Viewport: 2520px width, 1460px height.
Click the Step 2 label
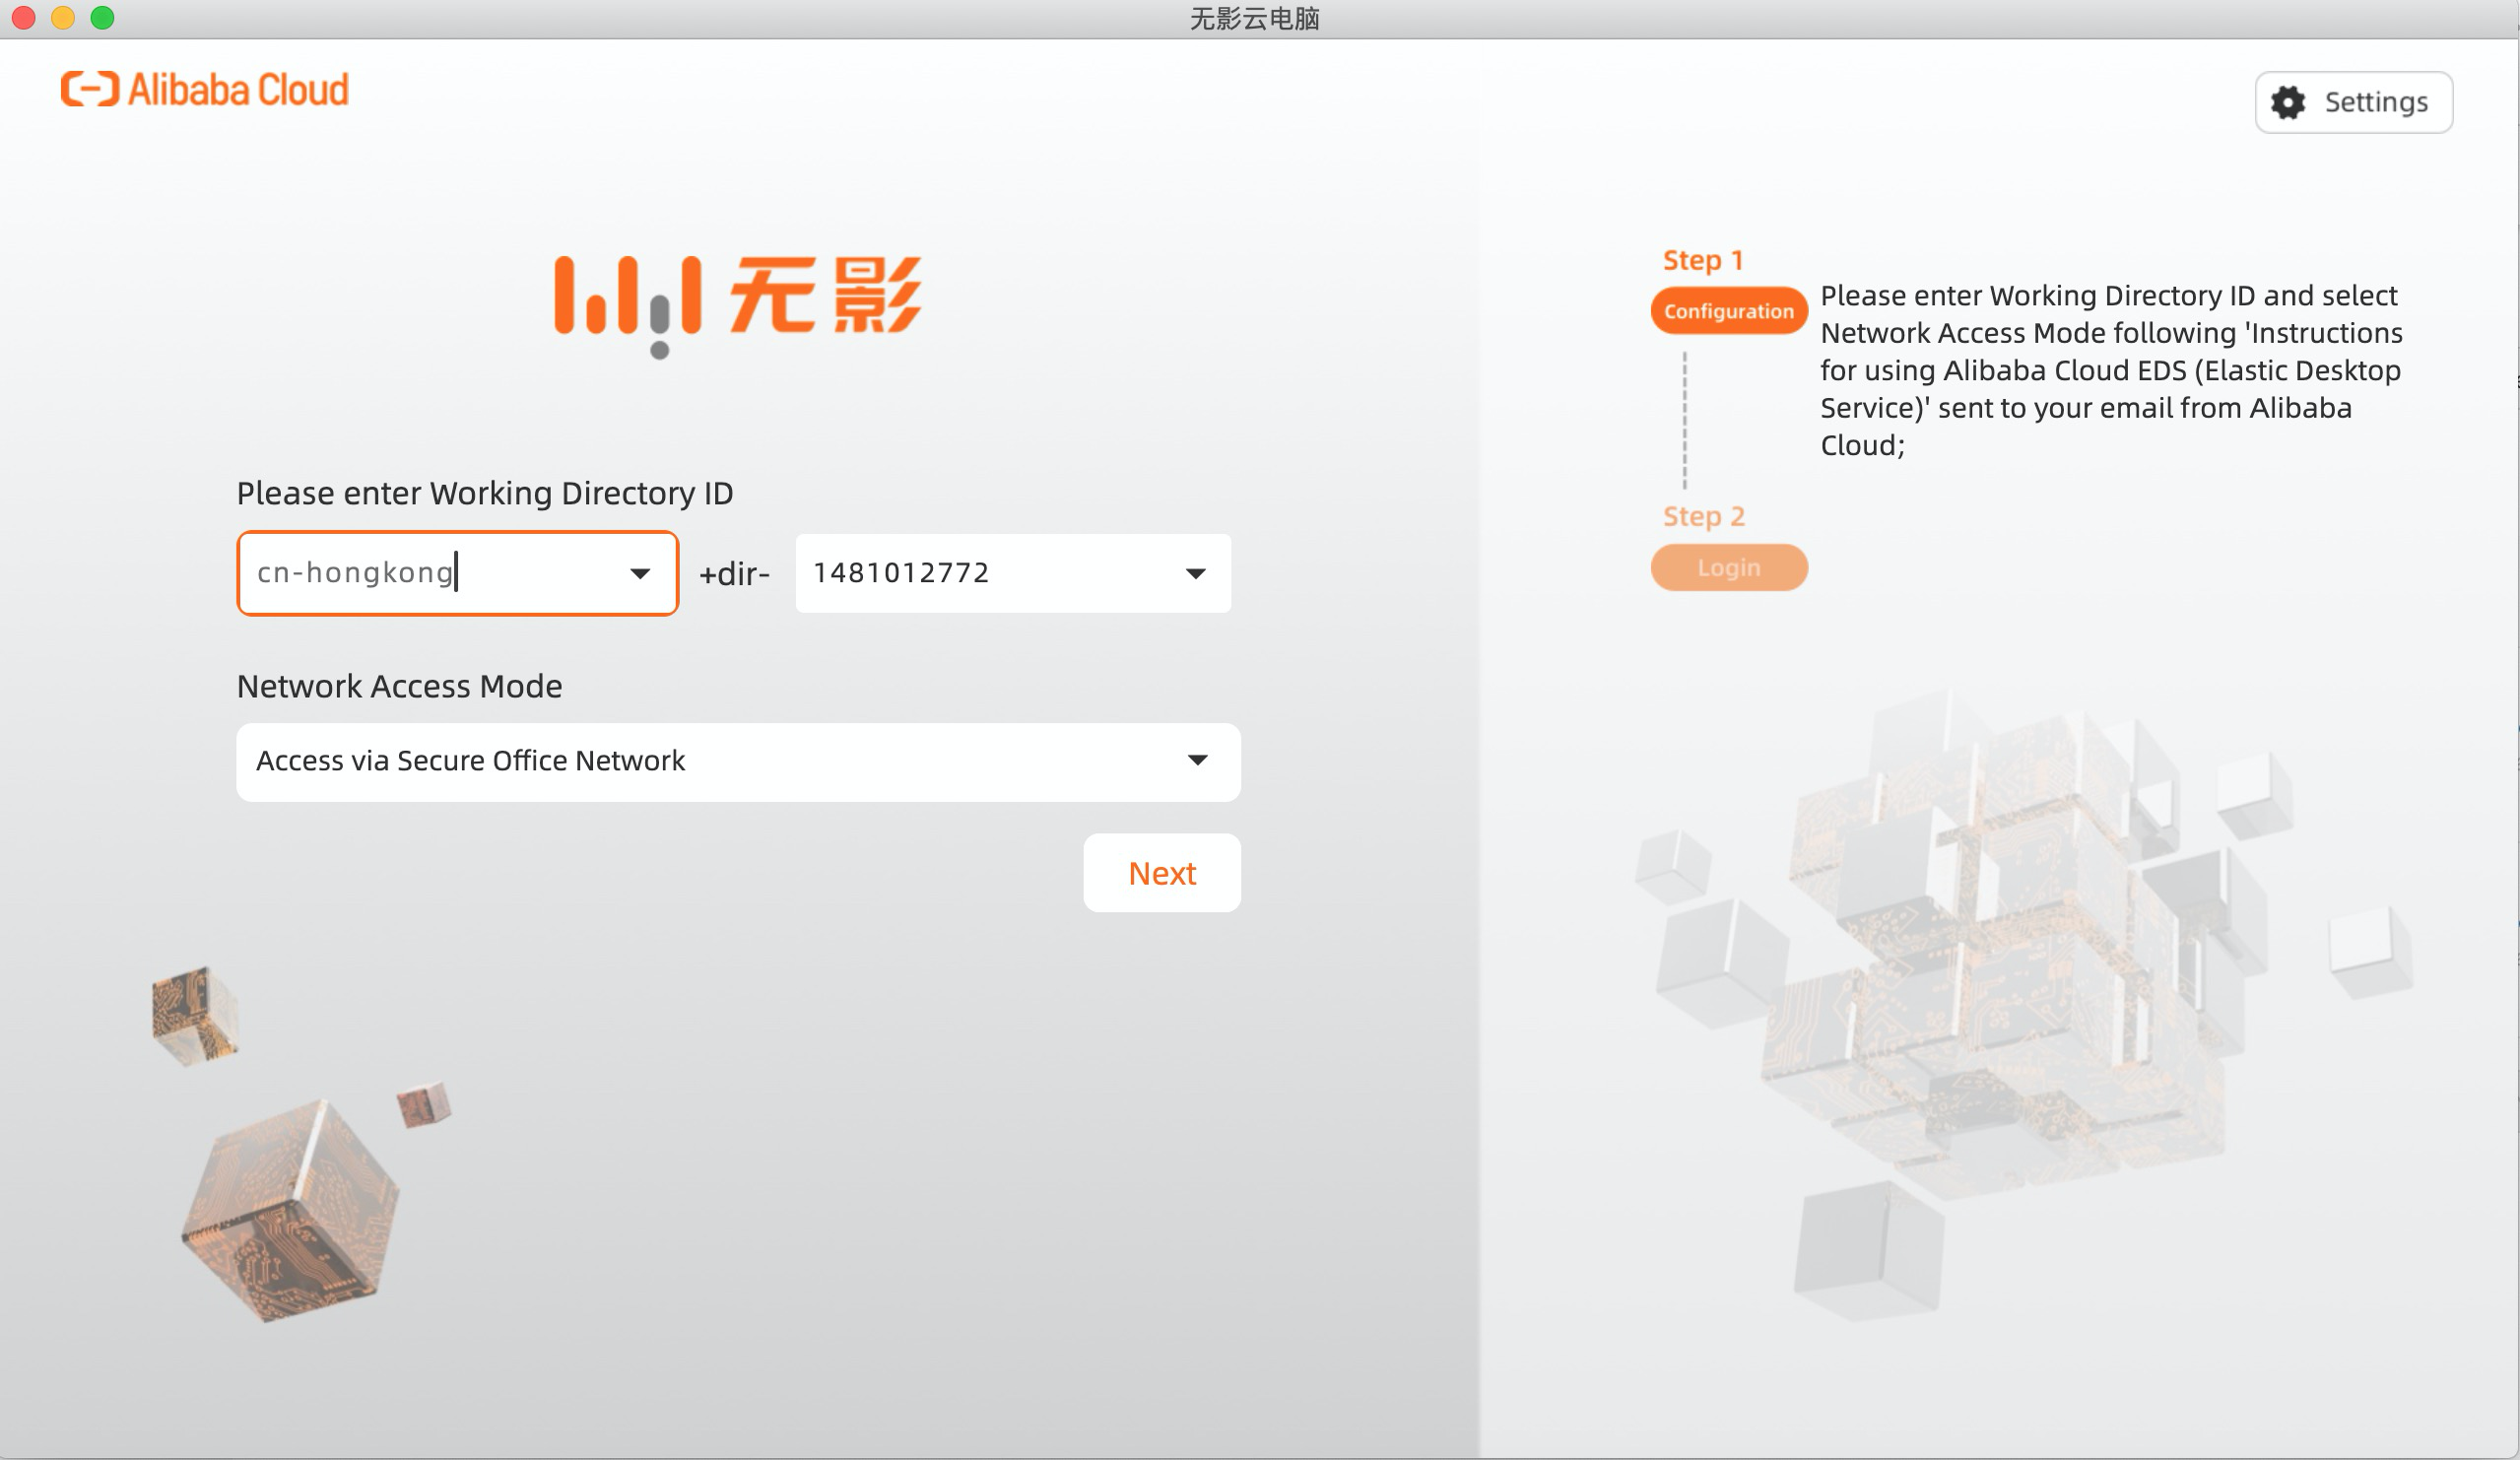[1703, 517]
